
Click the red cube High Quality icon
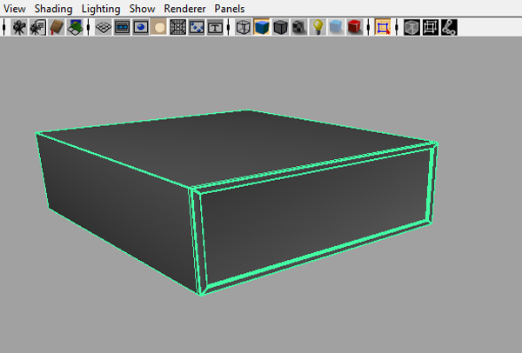pos(355,27)
